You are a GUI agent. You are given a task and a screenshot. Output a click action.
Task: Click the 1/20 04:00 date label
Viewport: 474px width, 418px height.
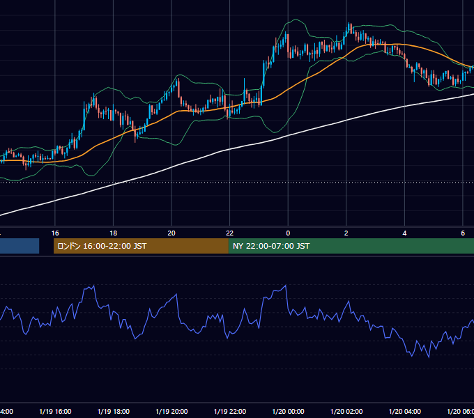405,412
